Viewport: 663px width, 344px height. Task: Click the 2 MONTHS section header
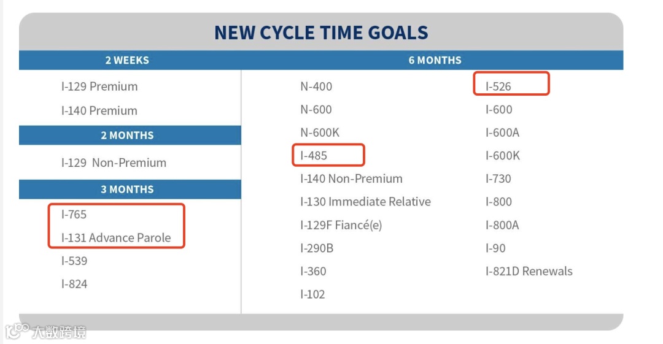click(130, 136)
